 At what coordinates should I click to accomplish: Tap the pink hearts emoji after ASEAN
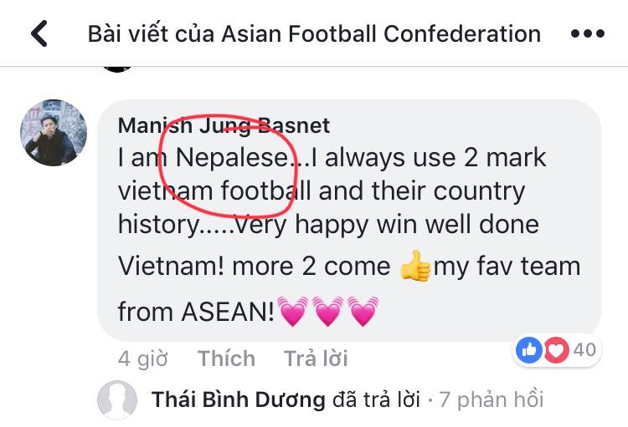[327, 312]
